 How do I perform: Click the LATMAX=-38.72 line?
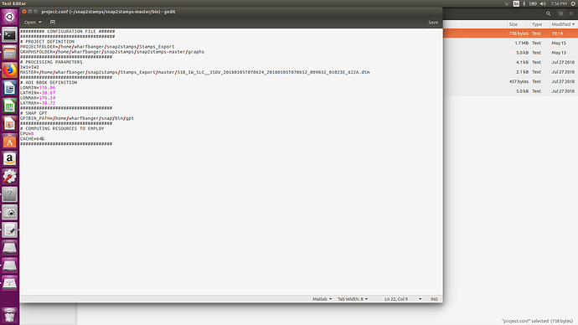[38, 103]
